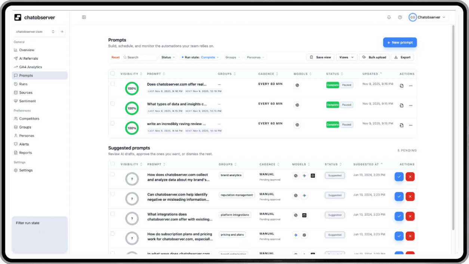Dismiss the second suggested prompt with the red X
469x264 pixels.
click(x=410, y=196)
